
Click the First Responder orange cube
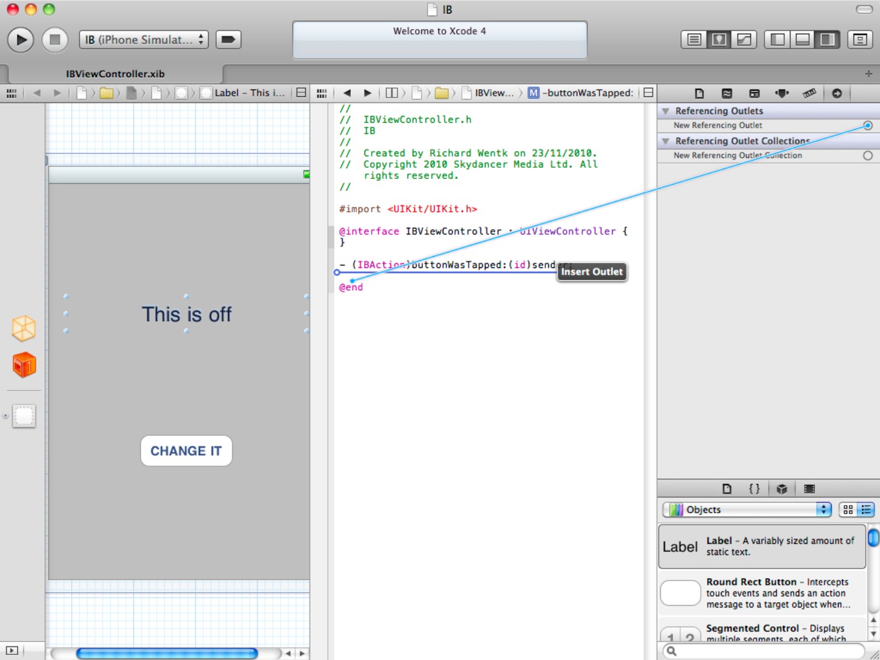click(24, 365)
